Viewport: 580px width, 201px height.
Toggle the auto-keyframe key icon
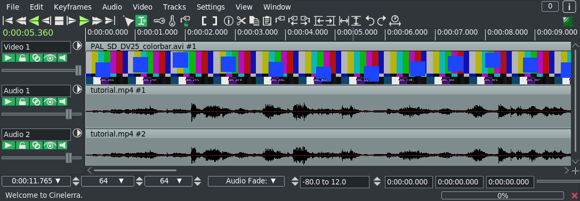click(159, 21)
